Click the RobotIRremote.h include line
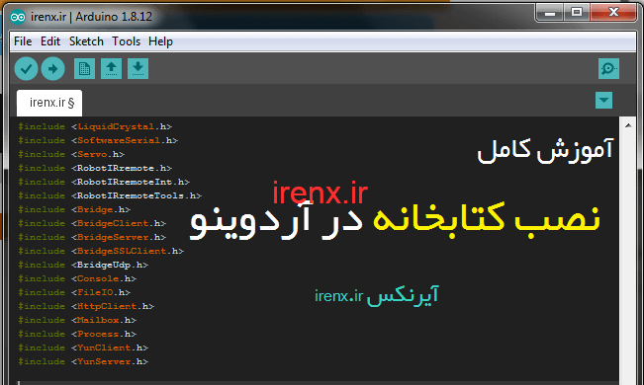This screenshot has width=644, height=385. [95, 168]
